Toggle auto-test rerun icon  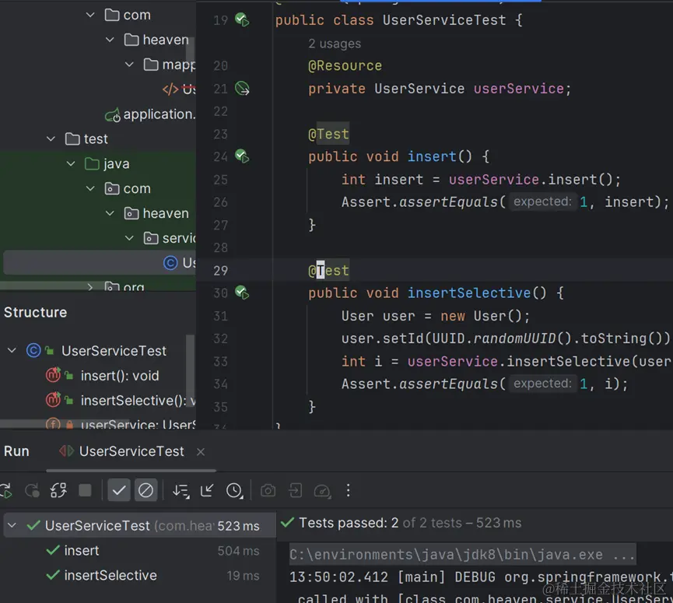point(59,490)
